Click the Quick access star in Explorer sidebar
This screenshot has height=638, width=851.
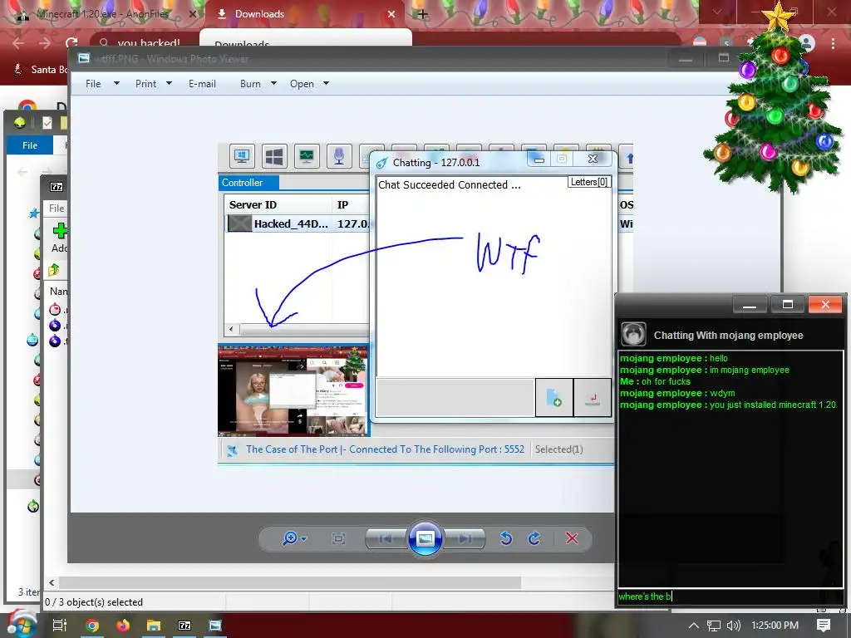tap(33, 213)
